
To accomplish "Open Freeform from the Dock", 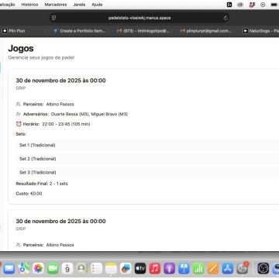I will click(126, 268).
